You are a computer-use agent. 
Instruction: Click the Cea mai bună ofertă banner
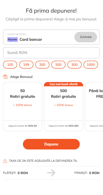63,84
